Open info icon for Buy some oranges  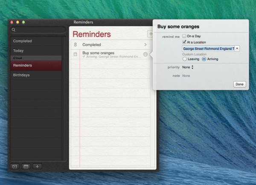(x=145, y=54)
